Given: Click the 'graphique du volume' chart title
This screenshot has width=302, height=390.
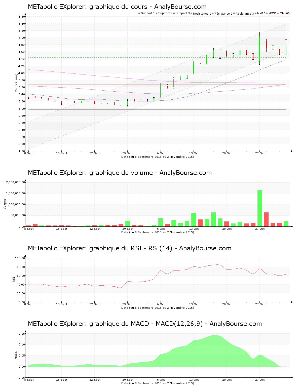Looking at the screenshot, I should point(120,173).
